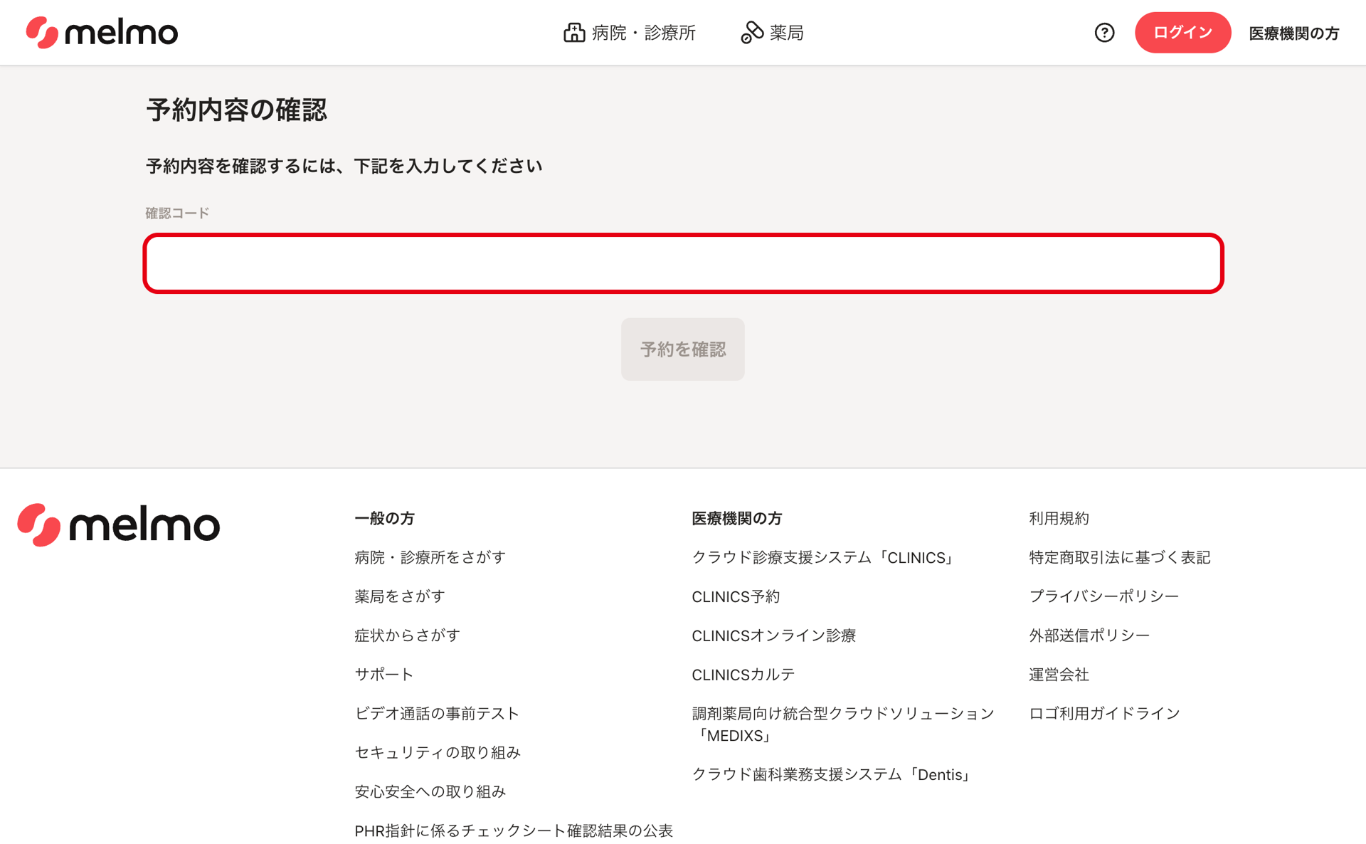Start the ビデオ通話の事前テスト
The height and width of the screenshot is (844, 1366).
(x=436, y=714)
